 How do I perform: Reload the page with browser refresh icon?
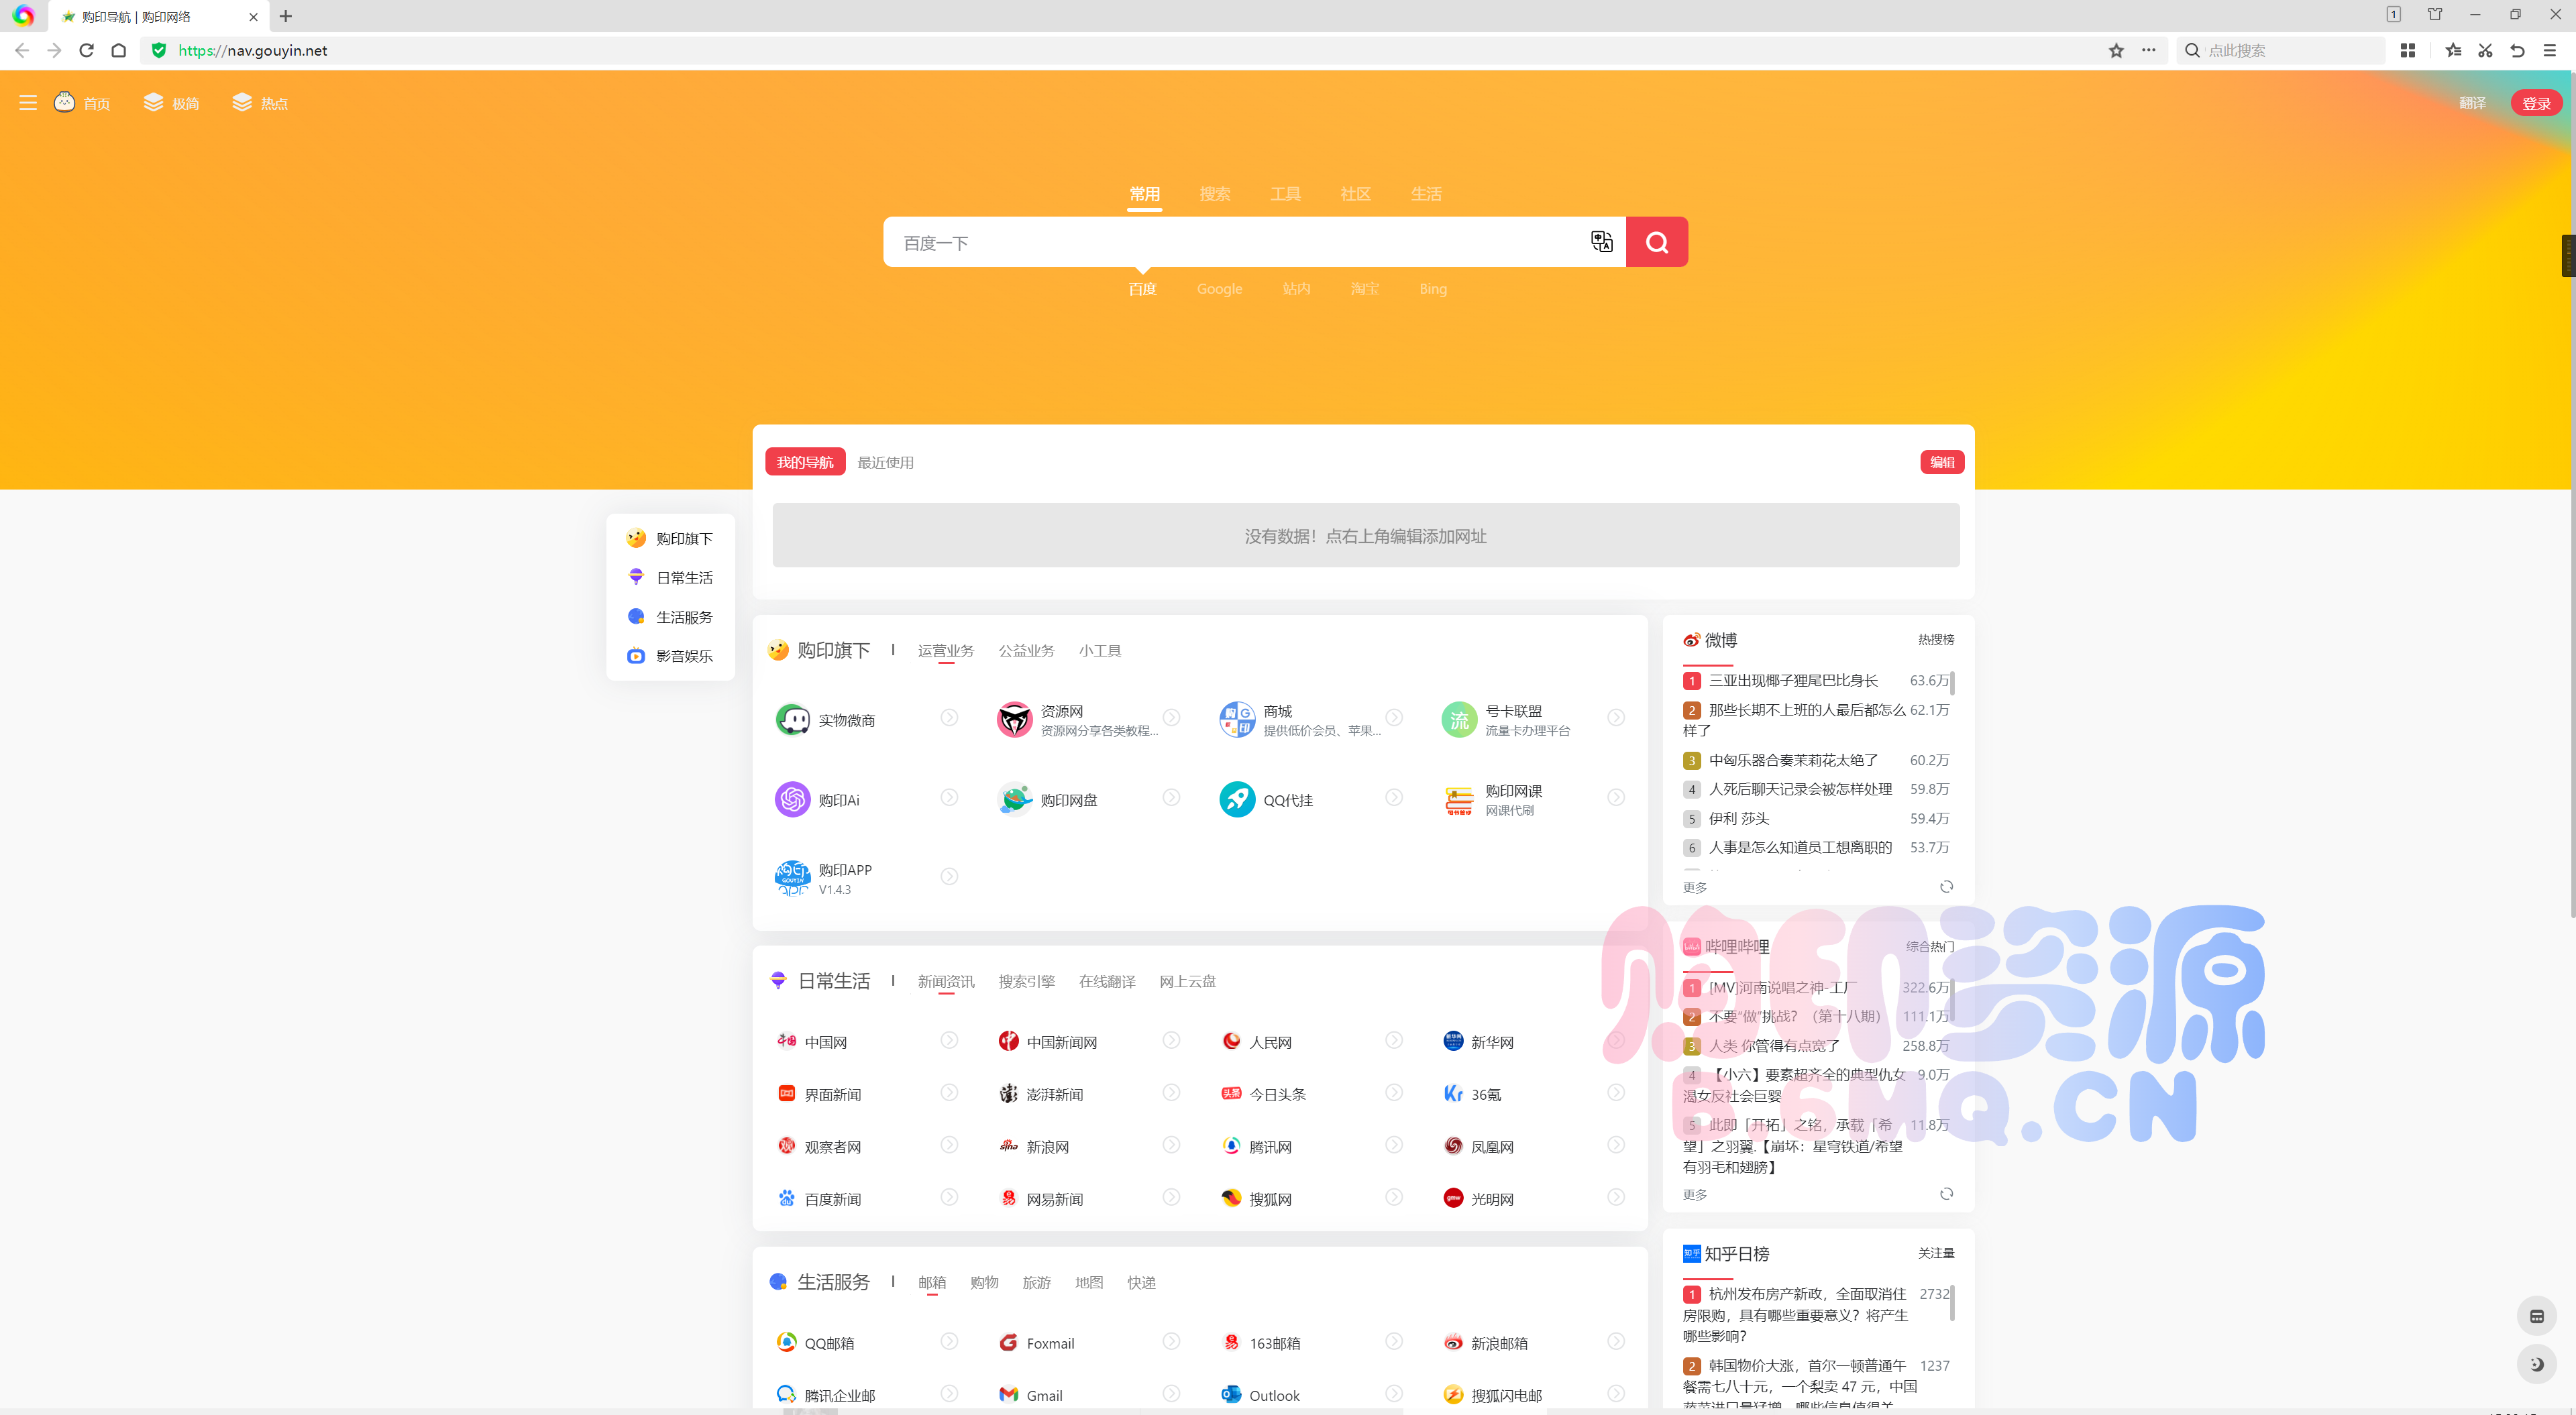[86, 50]
